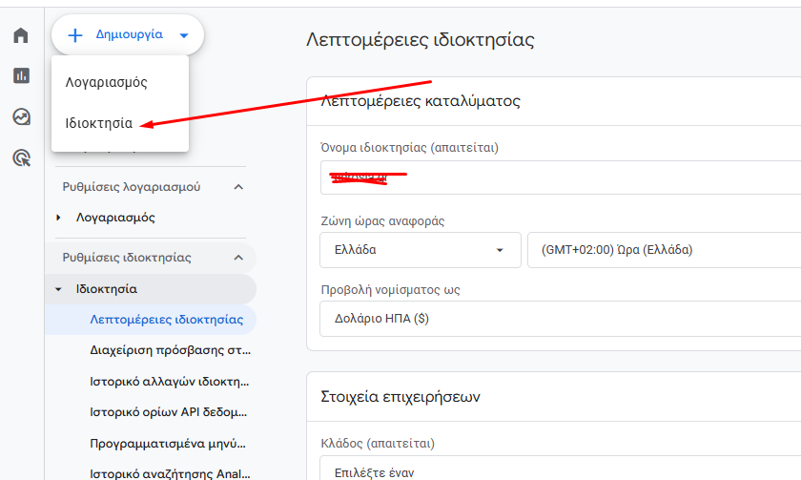Open the Reports bar chart icon
The image size is (801, 480).
[21, 75]
